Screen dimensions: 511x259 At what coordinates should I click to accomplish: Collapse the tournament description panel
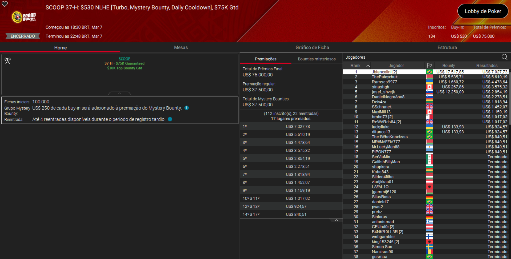tap(120, 94)
